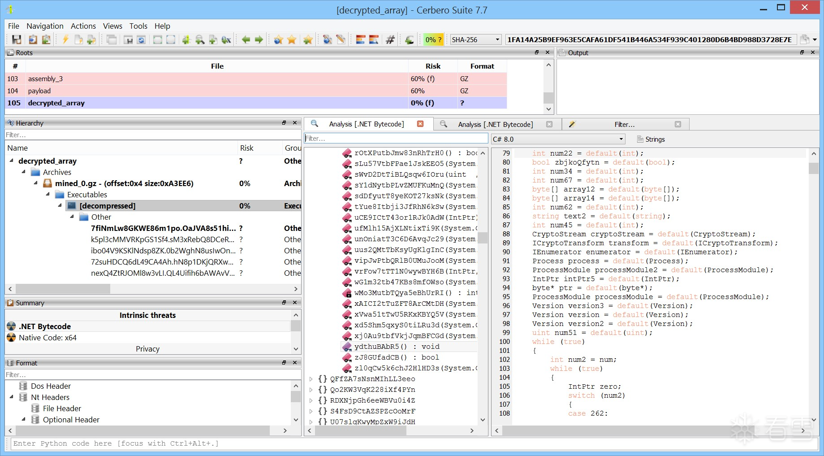Click the green back arrow
This screenshot has height=456, width=824.
(x=246, y=40)
